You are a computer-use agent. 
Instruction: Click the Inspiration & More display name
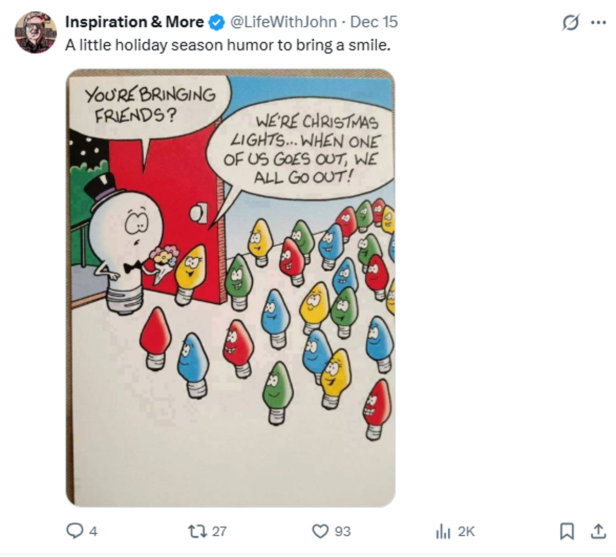[134, 22]
